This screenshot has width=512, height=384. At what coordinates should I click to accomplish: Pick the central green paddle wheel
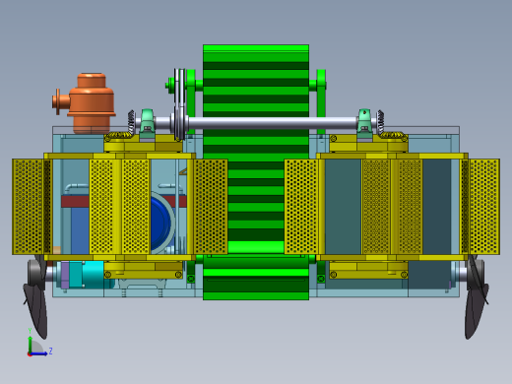click(256, 172)
